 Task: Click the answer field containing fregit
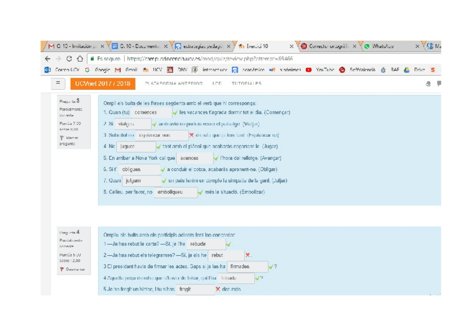195,289
